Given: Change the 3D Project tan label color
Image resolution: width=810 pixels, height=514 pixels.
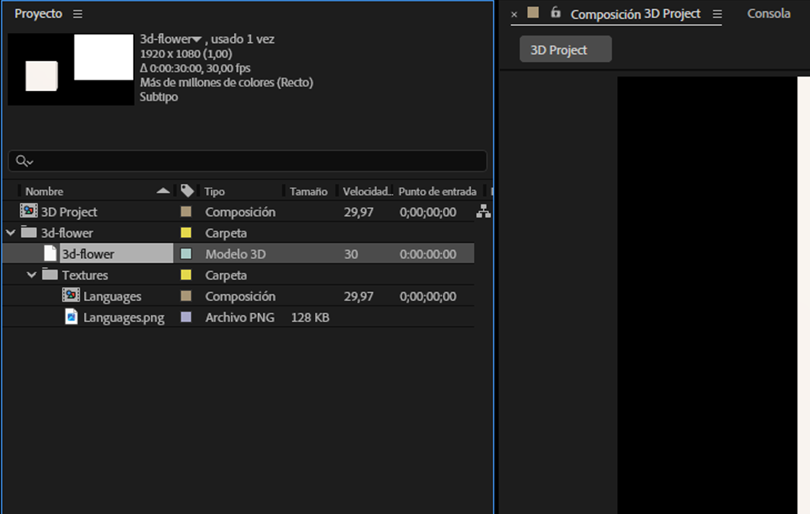Looking at the screenshot, I should pyautogui.click(x=186, y=212).
